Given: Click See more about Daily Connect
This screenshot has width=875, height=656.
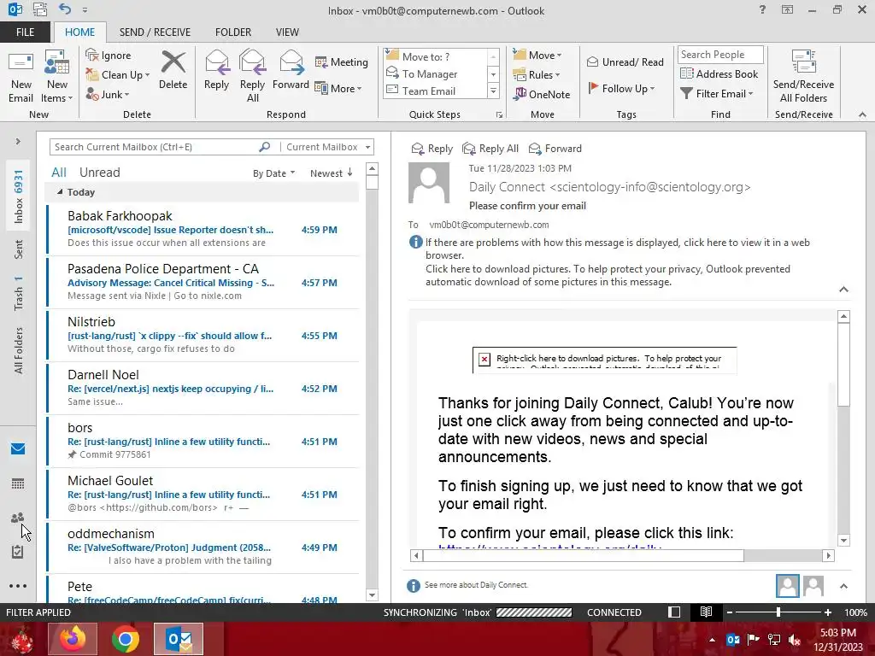Looking at the screenshot, I should (x=476, y=584).
